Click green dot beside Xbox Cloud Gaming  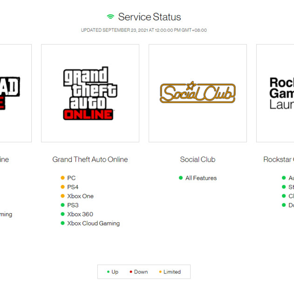click(62, 223)
